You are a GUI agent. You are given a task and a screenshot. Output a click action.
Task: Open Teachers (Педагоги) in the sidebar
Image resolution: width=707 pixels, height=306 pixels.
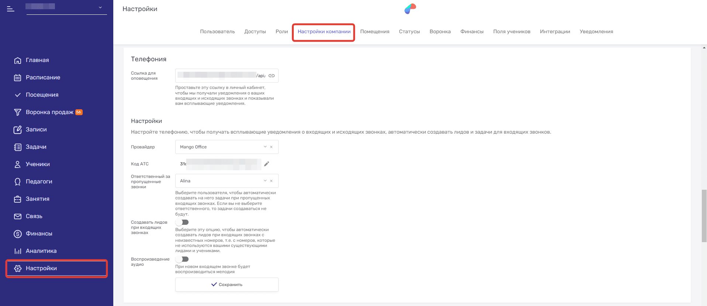point(39,182)
